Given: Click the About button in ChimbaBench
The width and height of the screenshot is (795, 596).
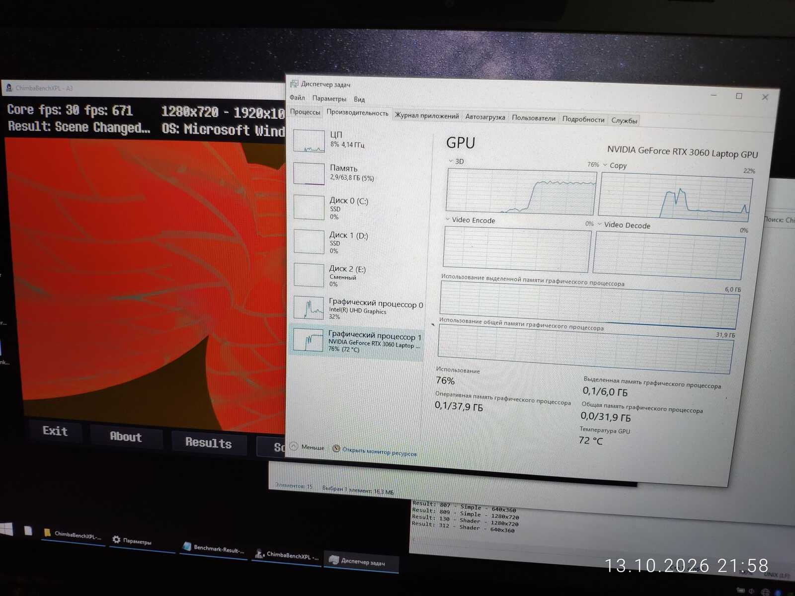Looking at the screenshot, I should coord(126,437).
